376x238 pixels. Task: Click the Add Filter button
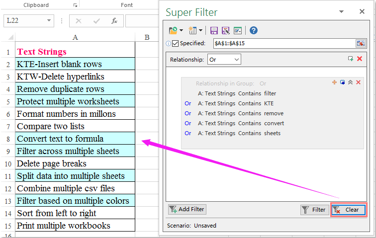[187, 210]
